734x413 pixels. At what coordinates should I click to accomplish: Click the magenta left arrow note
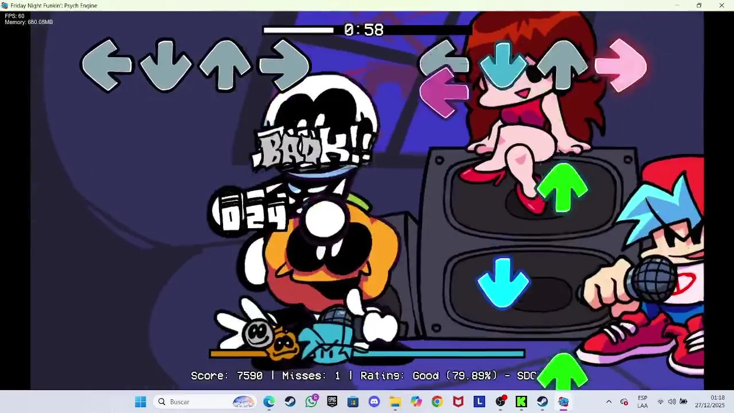pyautogui.click(x=444, y=93)
